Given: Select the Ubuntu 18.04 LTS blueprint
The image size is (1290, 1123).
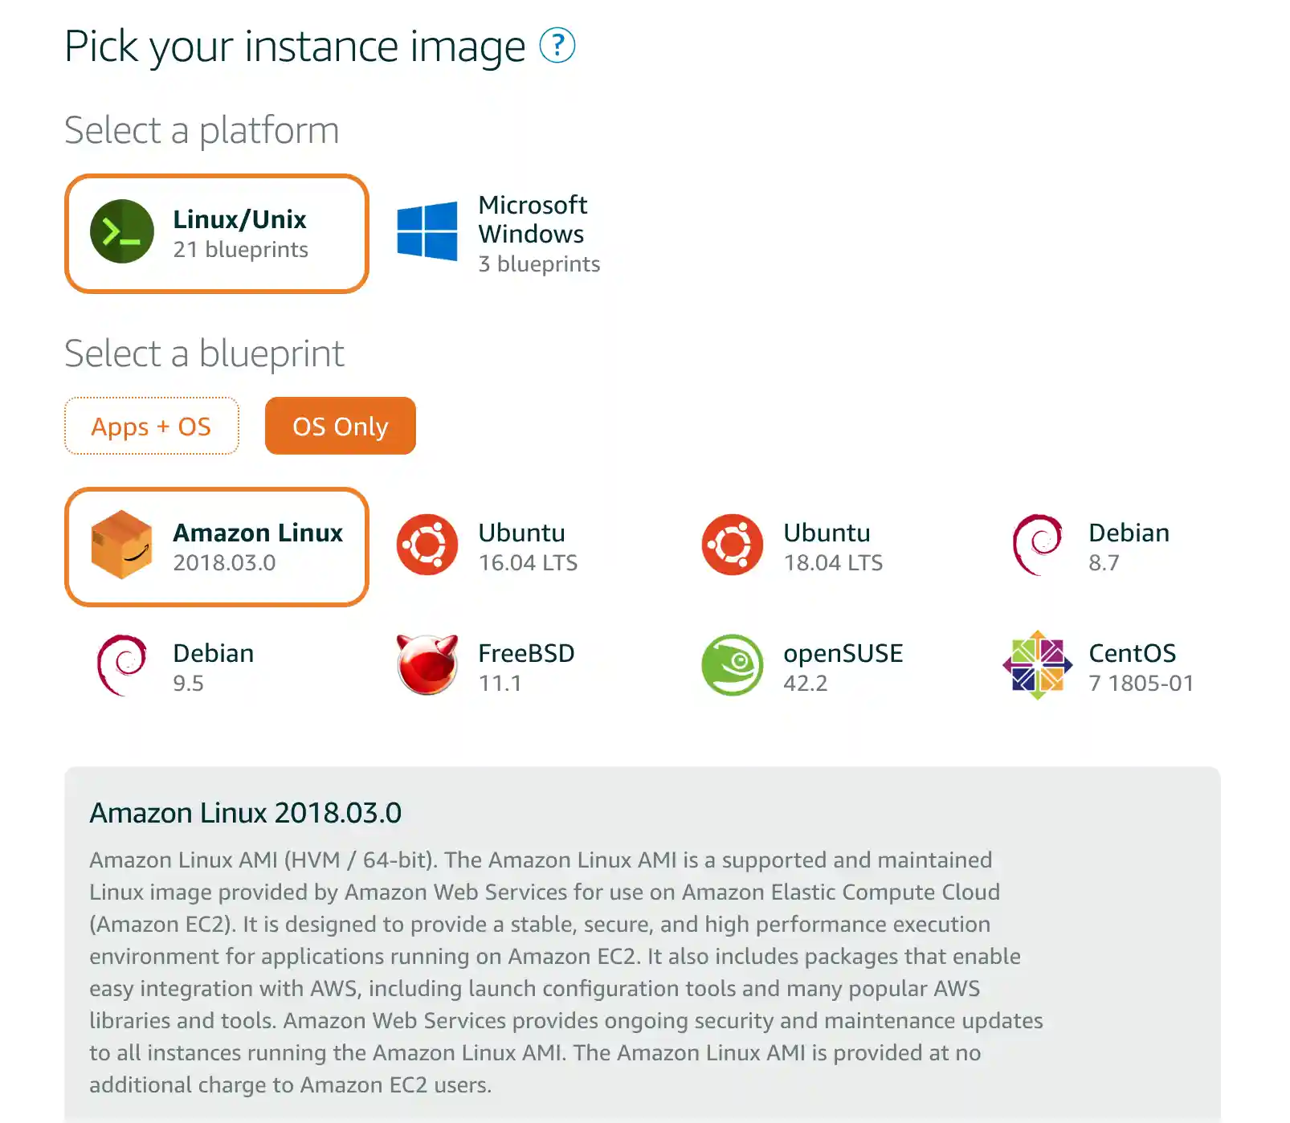Looking at the screenshot, I should (x=795, y=546).
